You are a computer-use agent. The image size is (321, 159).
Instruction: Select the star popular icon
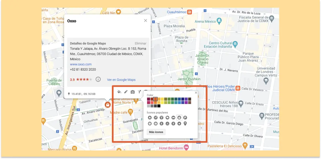pyautogui.click(x=179, y=124)
